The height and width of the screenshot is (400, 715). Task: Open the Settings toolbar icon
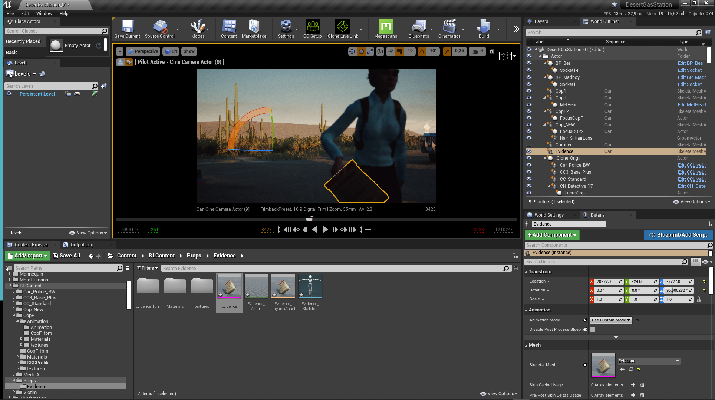tap(286, 29)
